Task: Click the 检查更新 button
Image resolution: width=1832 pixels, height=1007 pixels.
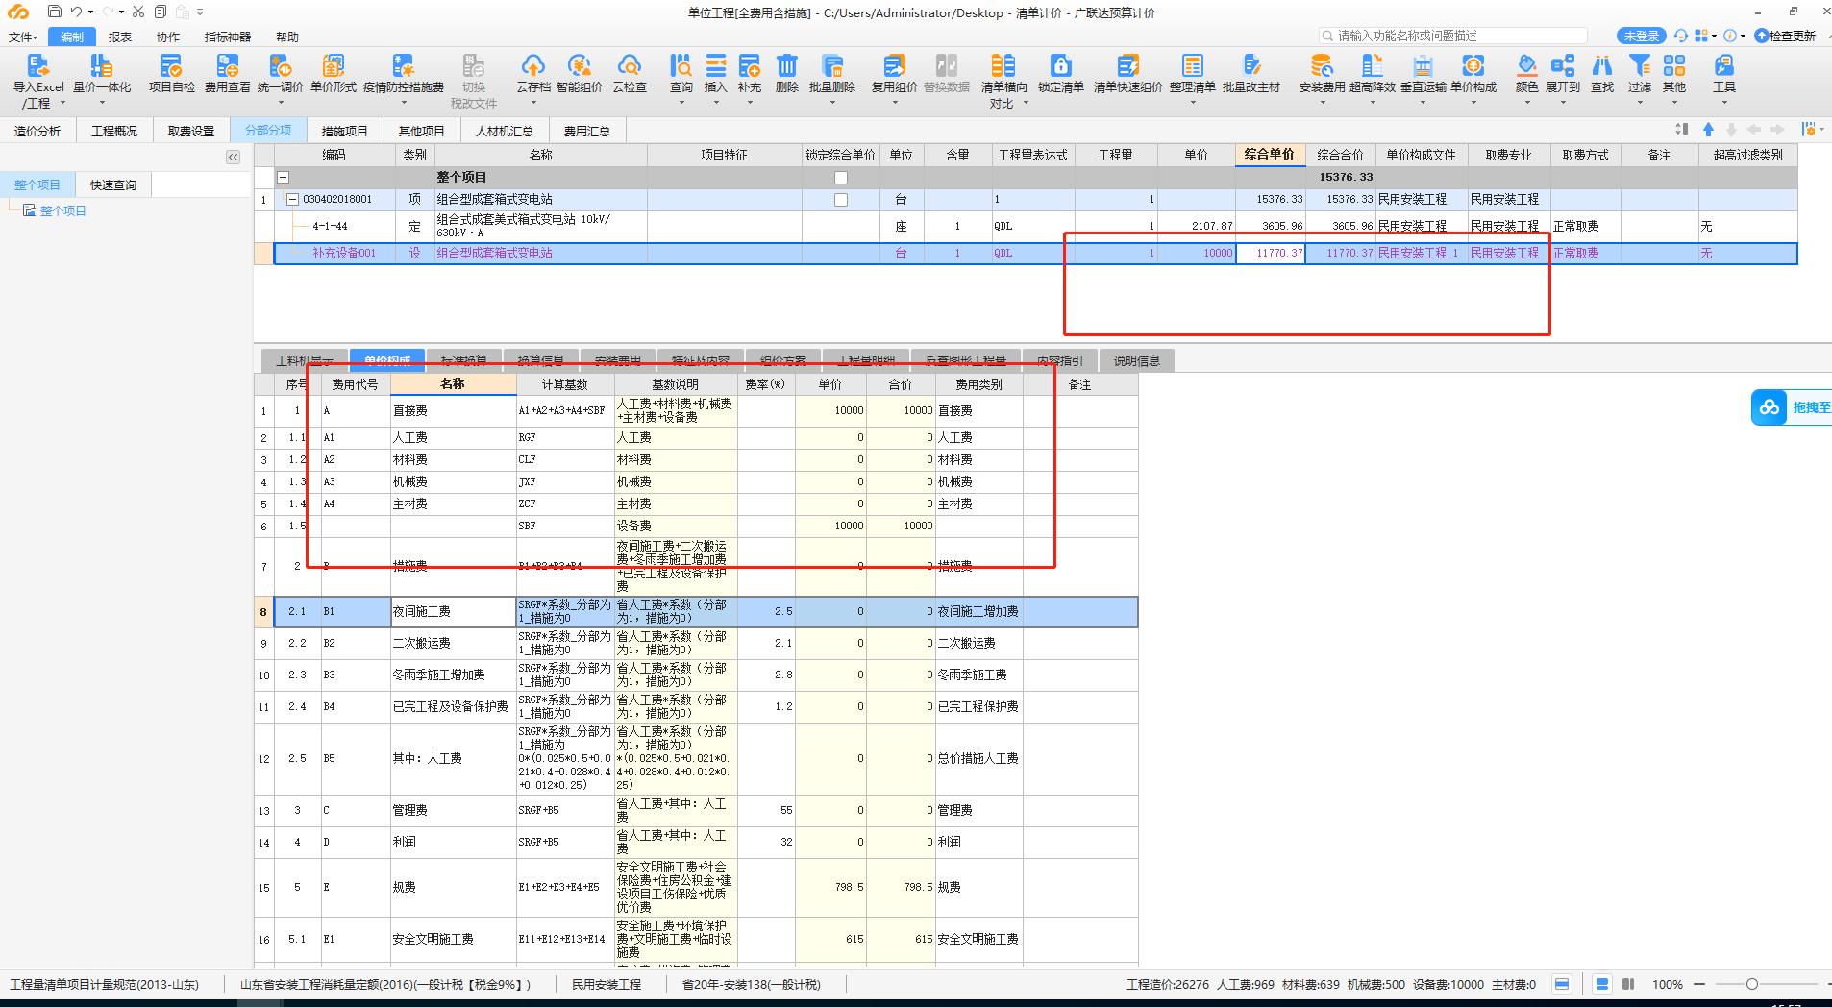Action: tap(1786, 36)
